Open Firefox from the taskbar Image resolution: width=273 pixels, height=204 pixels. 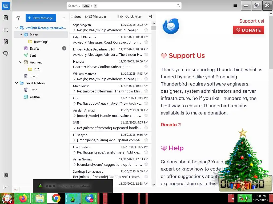23,198
